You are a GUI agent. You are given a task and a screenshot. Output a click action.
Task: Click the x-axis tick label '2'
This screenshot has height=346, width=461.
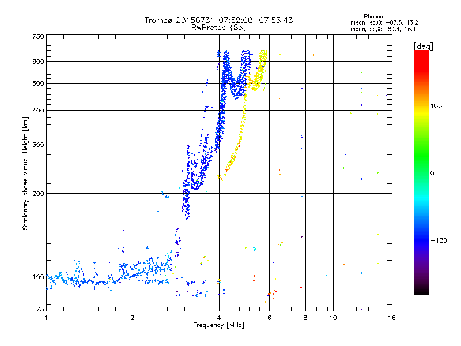133,318
